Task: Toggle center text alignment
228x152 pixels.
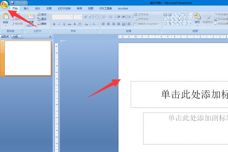Action: point(108,24)
